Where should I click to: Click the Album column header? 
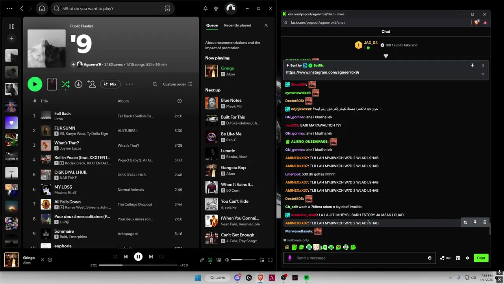click(123, 101)
